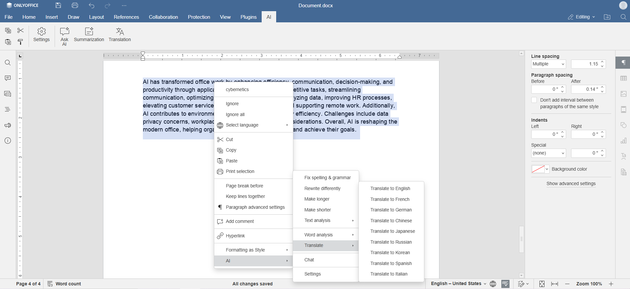Open Text Art settings in right sidebar
This screenshot has height=289, width=630.
click(x=623, y=157)
